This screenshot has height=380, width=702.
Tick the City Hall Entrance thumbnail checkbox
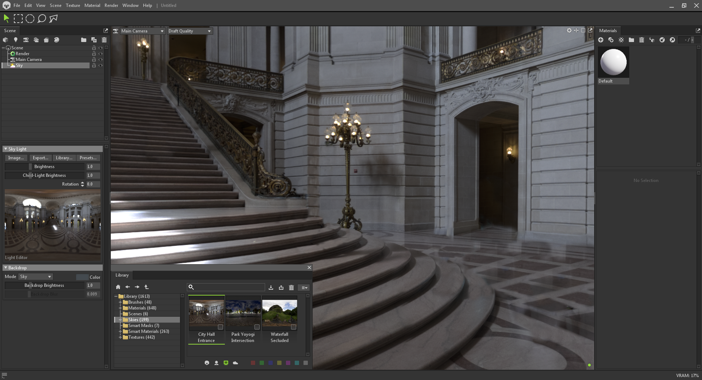tap(220, 327)
